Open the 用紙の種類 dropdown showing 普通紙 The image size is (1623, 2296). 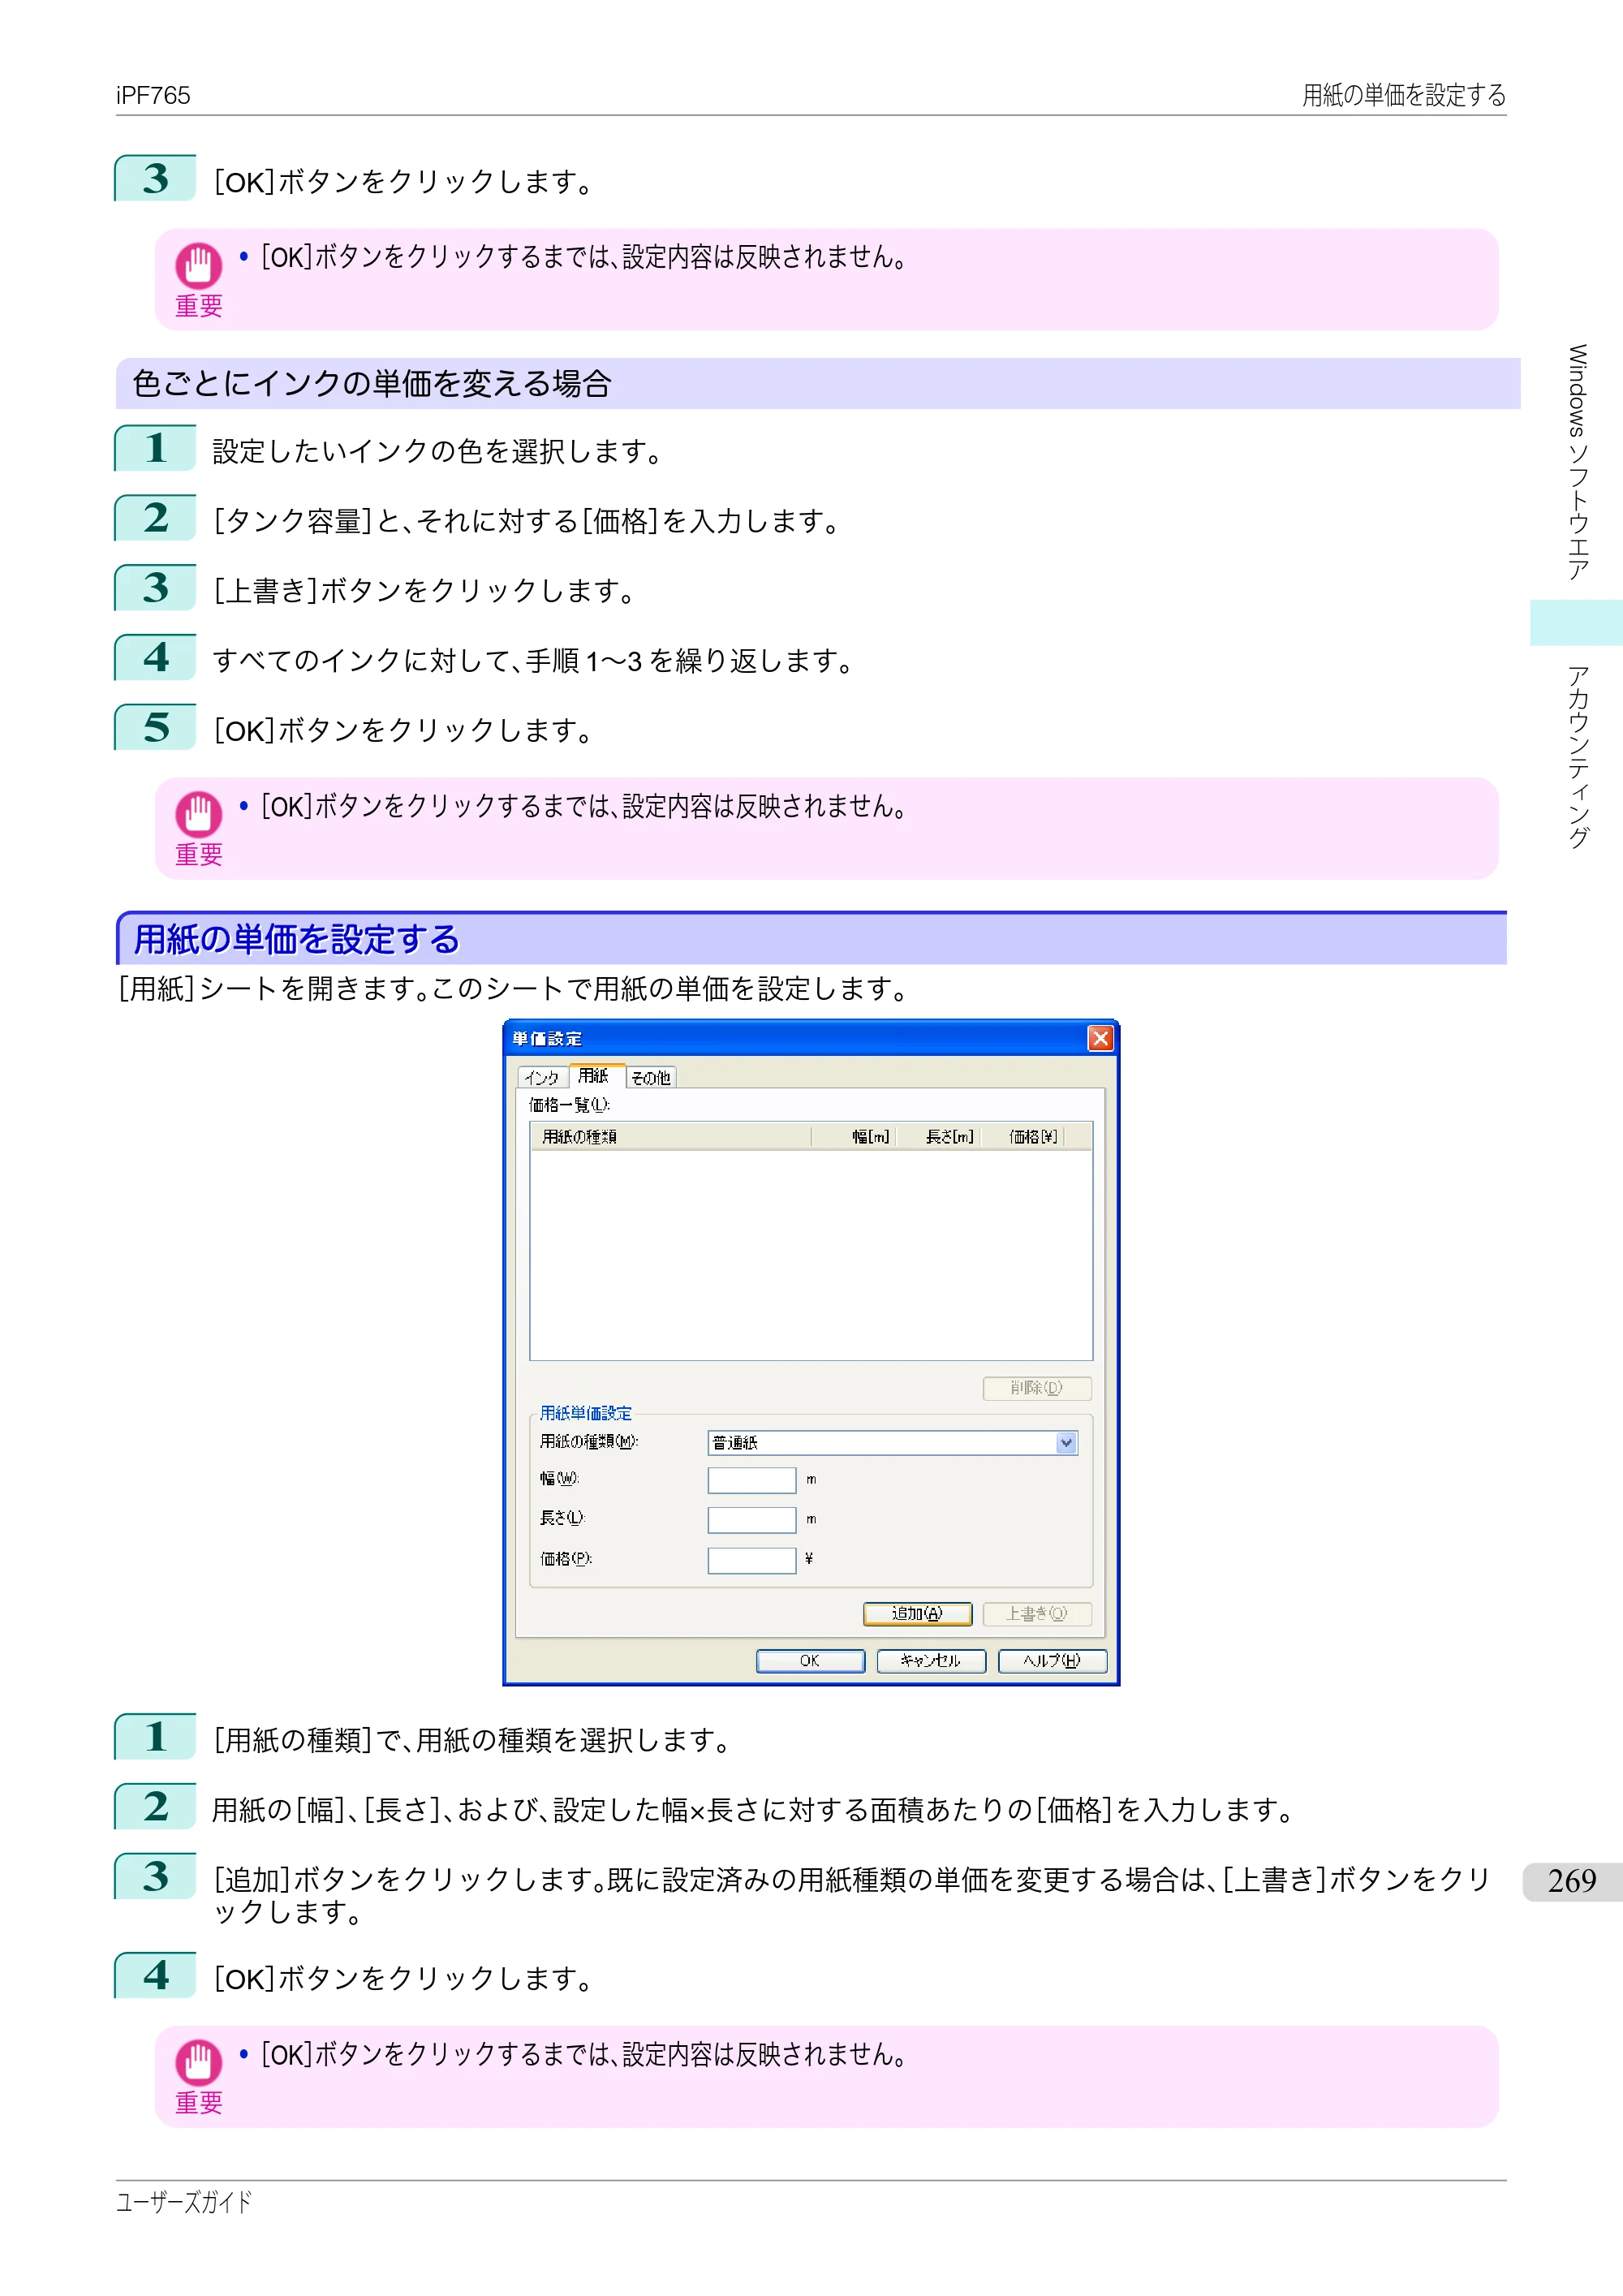[892, 1442]
